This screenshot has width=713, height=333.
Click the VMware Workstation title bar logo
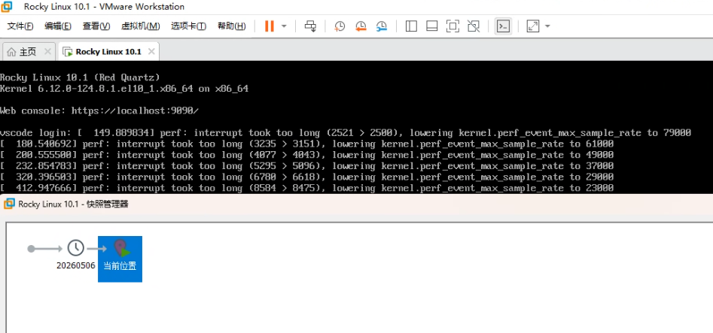point(7,6)
